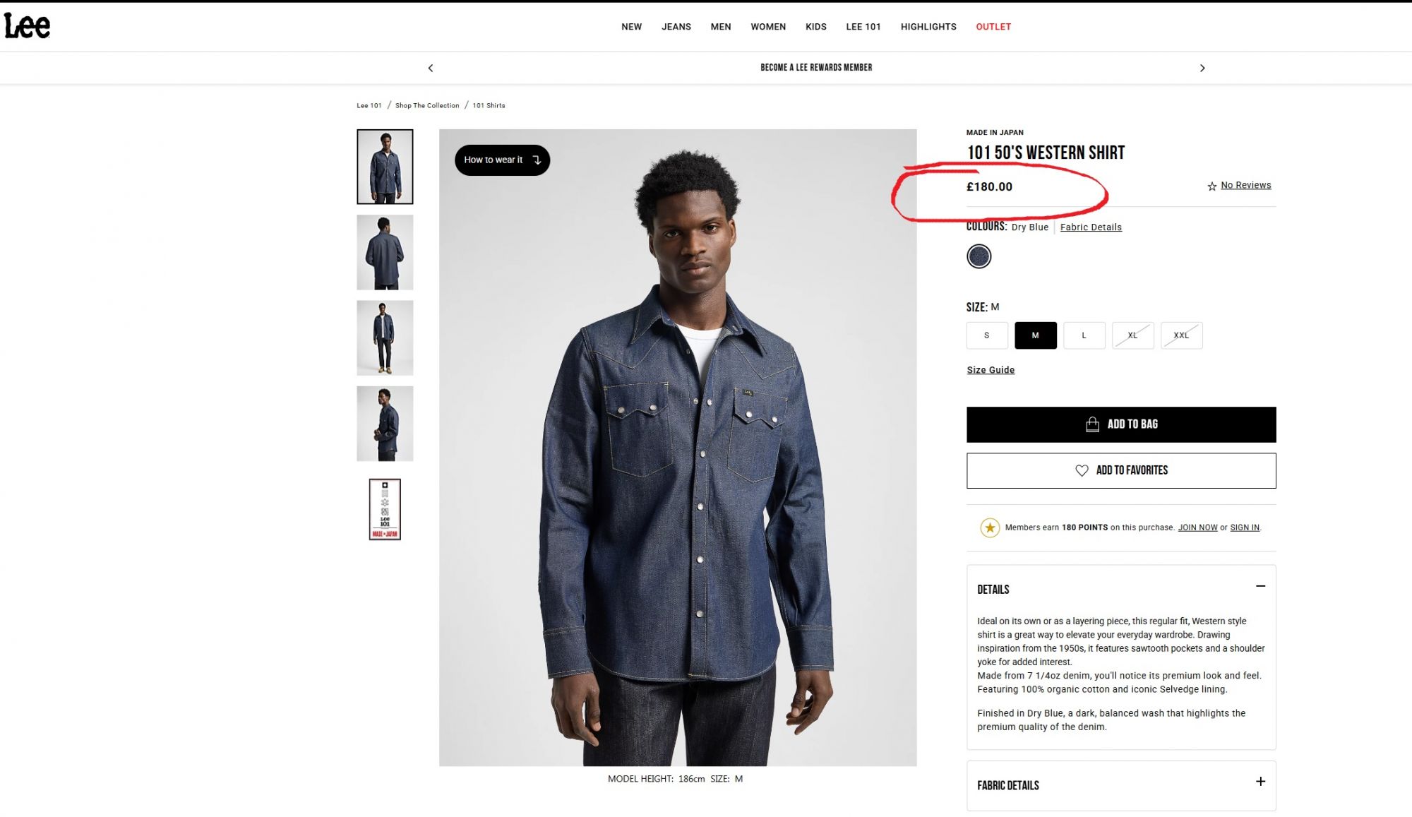Expand the Fabric Details section
This screenshot has height=817, width=1412.
tap(1260, 782)
